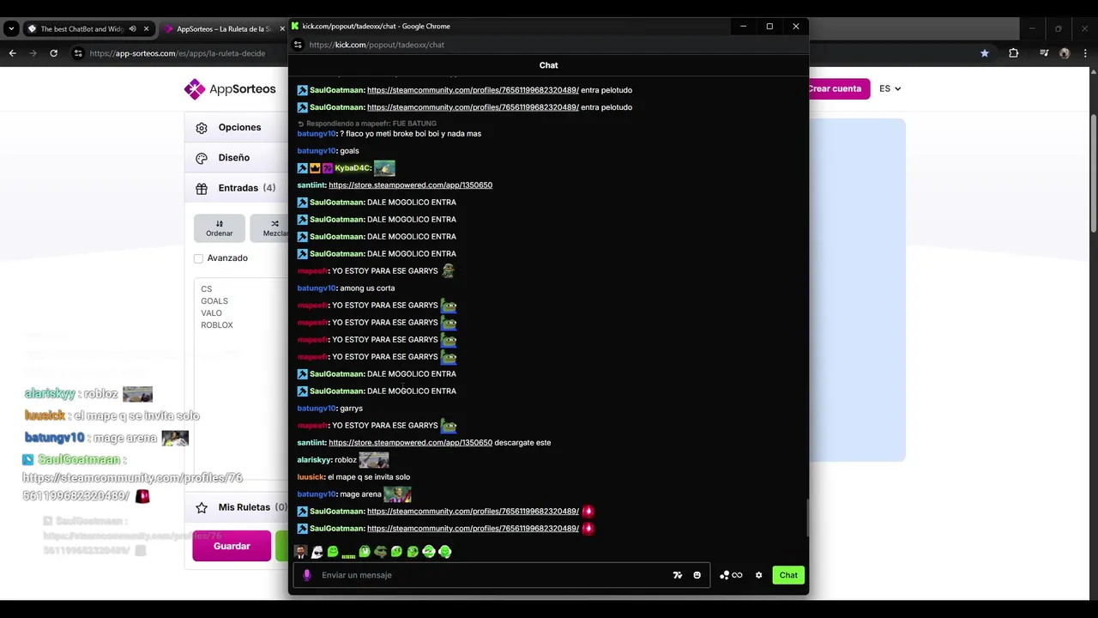Click emote after batungv10's 'mage arena'
Image resolution: width=1098 pixels, height=618 pixels.
pos(397,494)
